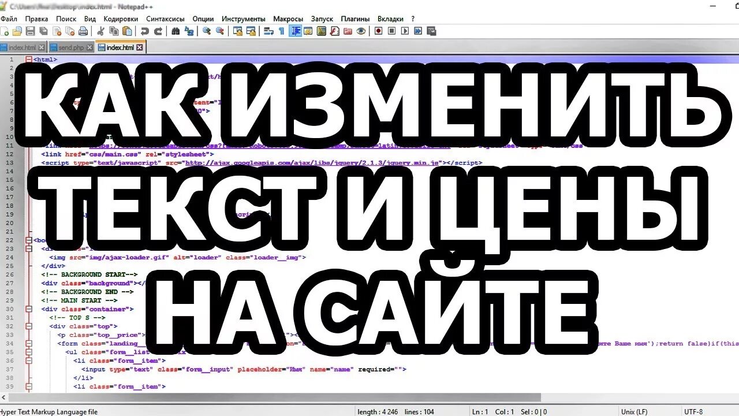Click the Save All toolbar icon
The width and height of the screenshot is (739, 416).
(x=43, y=31)
